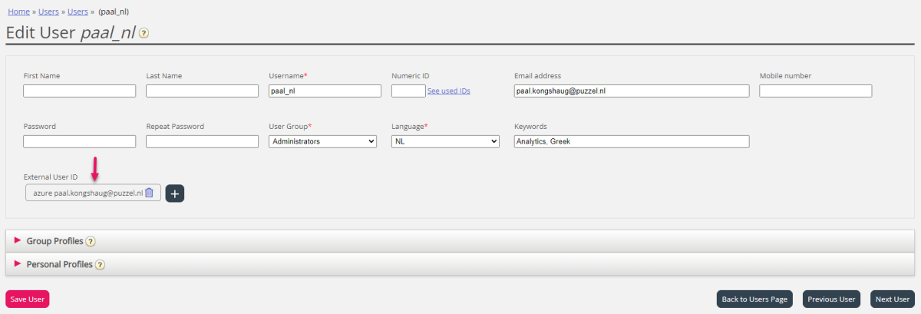The image size is (921, 314).
Task: Open help icon next to Group Profiles
Action: click(91, 241)
